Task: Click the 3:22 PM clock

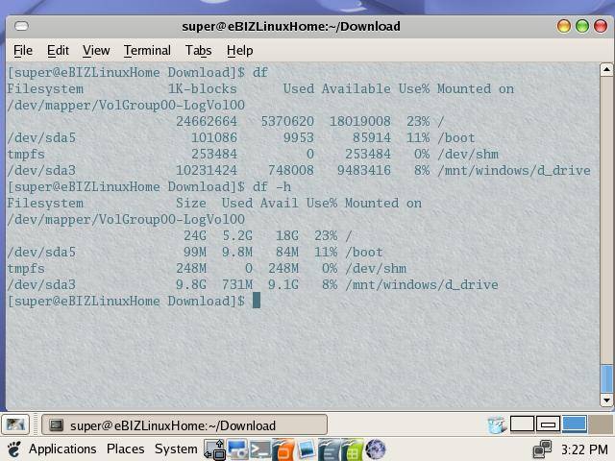Action: click(584, 449)
